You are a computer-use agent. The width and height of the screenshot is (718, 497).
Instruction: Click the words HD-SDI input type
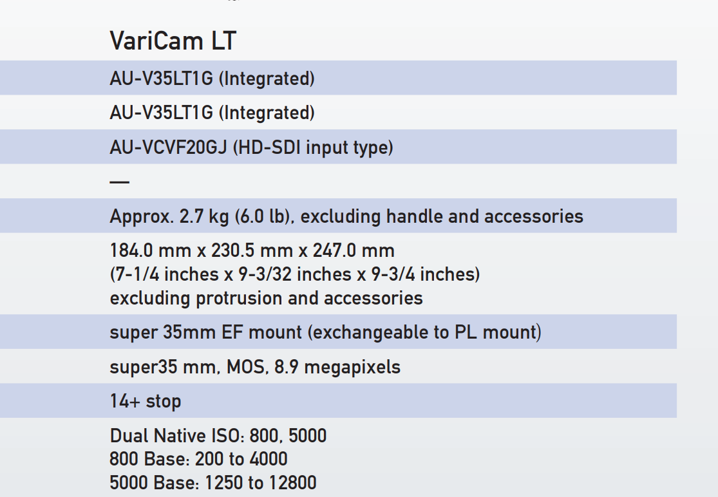tap(312, 147)
